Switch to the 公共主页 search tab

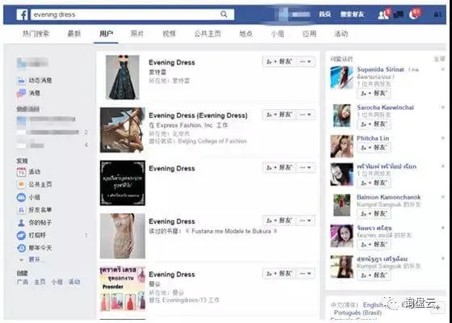(207, 34)
